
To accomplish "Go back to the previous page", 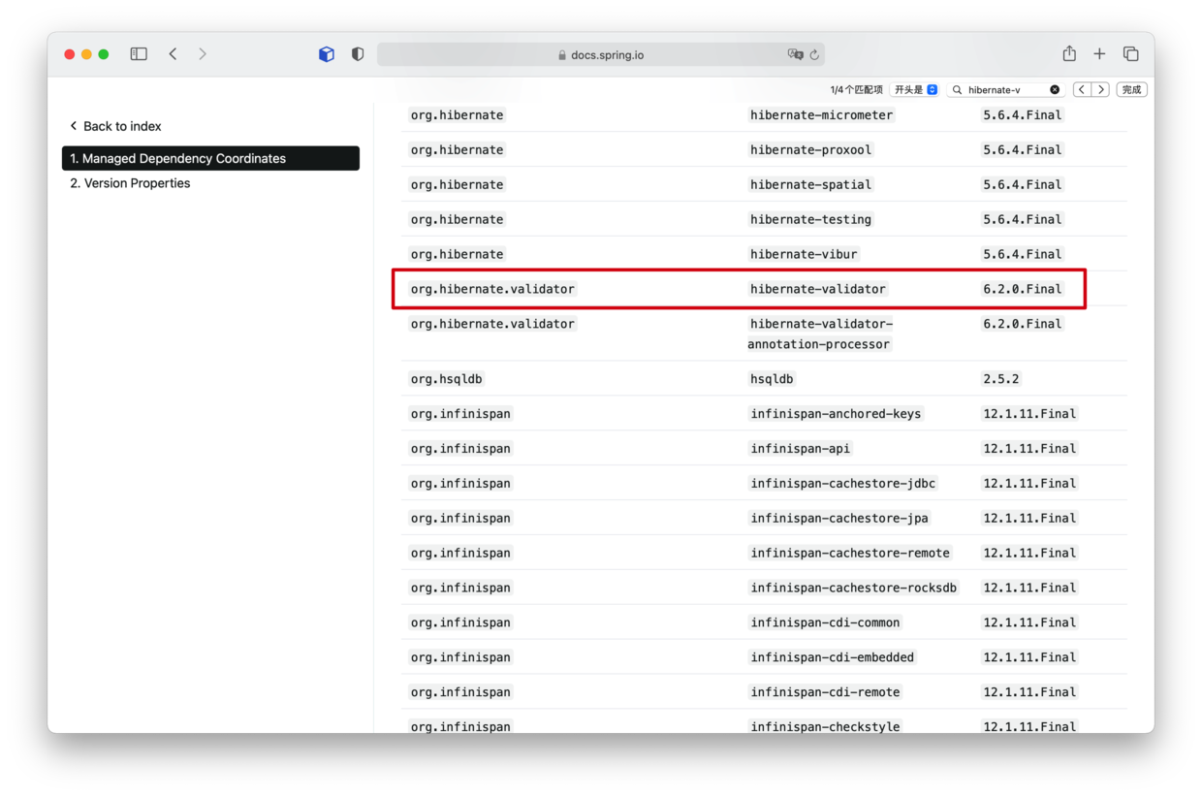I will (x=173, y=54).
